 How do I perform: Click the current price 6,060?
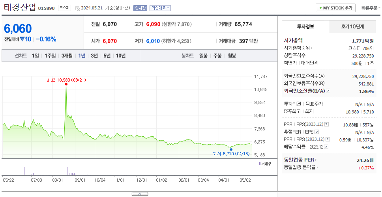(18, 29)
